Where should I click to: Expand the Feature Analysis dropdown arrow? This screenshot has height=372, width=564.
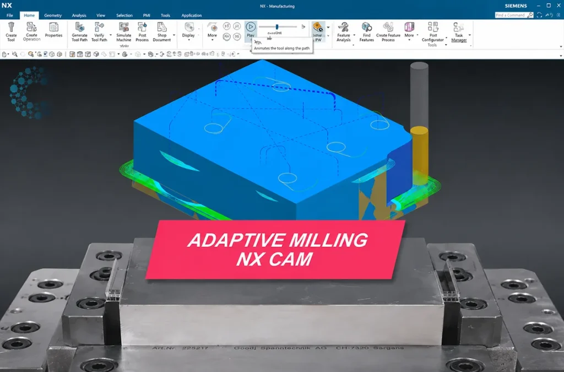pyautogui.click(x=354, y=35)
